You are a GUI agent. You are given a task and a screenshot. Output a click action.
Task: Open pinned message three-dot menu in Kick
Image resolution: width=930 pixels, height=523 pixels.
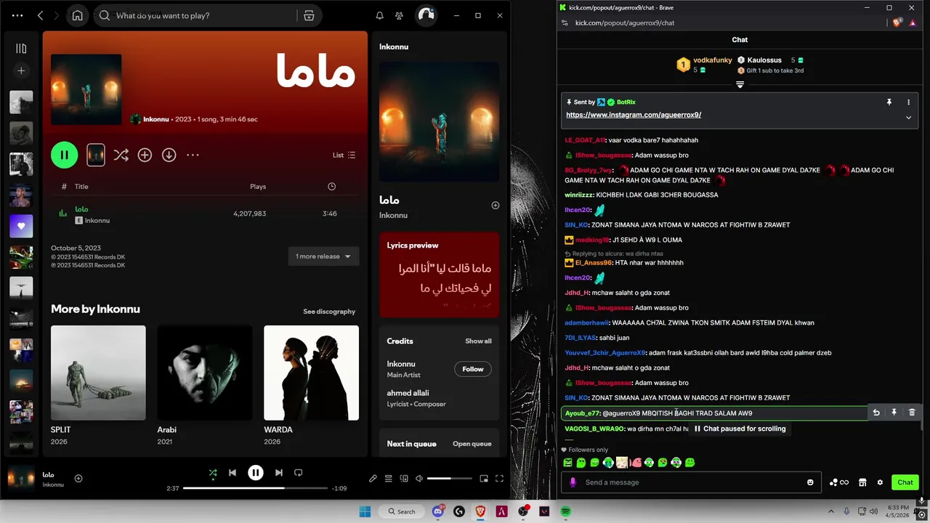pyautogui.click(x=908, y=102)
